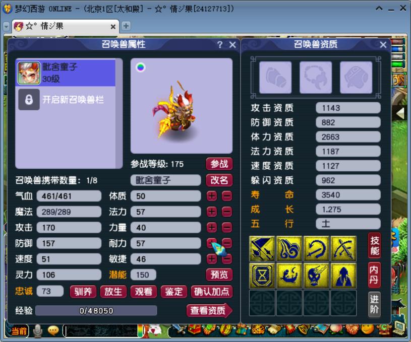This screenshot has width=411, height=342.
Task: Click the 预览 preview button
Action: click(219, 275)
